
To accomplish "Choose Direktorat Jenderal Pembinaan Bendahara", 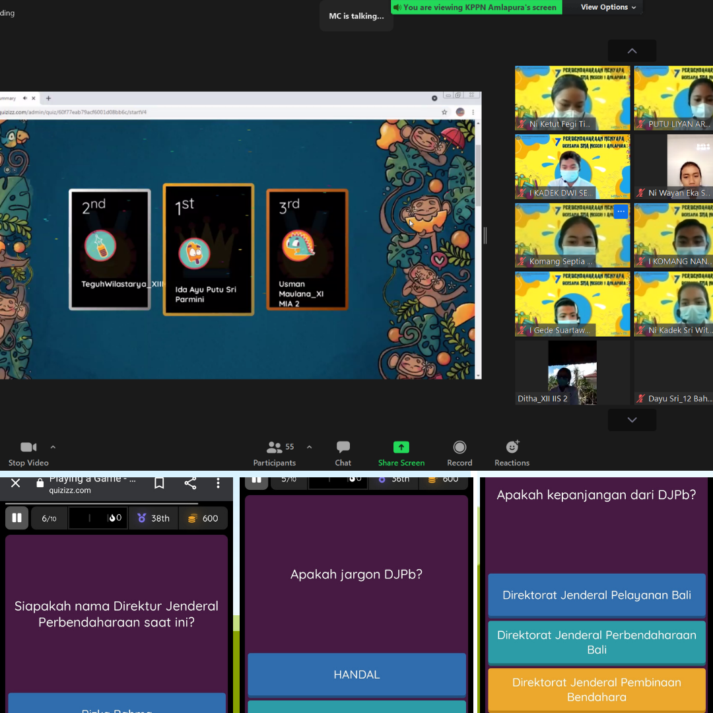I will pyautogui.click(x=597, y=689).
